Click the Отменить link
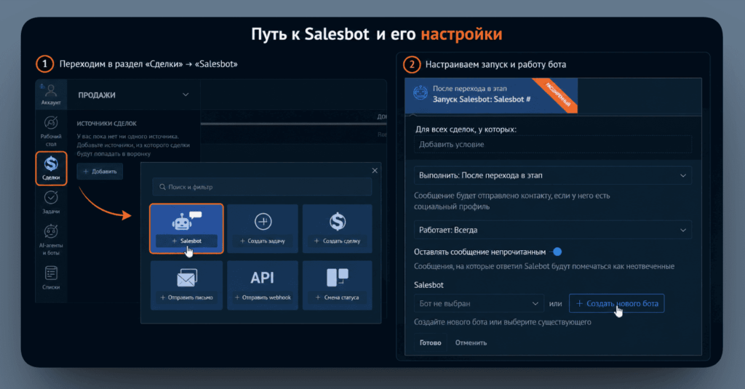Screen dimensions: 745x389 coord(471,342)
